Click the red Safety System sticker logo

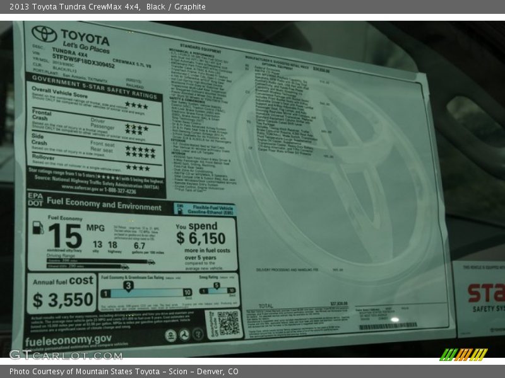point(486,292)
